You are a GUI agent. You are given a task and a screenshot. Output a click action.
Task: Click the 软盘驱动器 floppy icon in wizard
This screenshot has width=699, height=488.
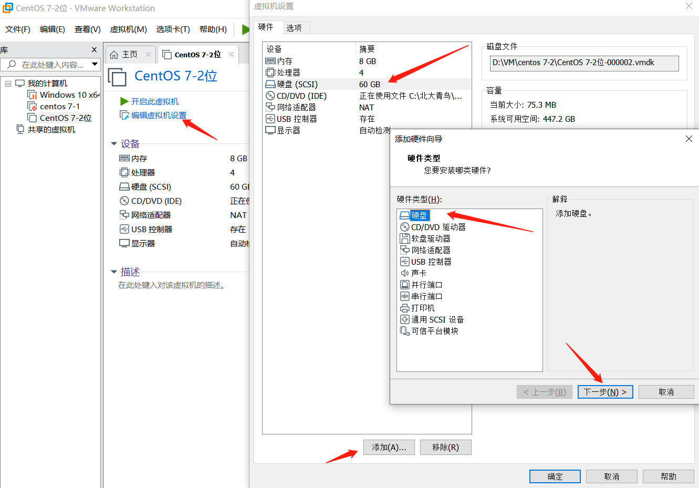[405, 238]
